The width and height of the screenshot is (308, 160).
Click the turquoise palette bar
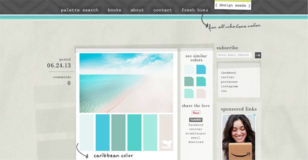pyautogui.click(x=134, y=132)
